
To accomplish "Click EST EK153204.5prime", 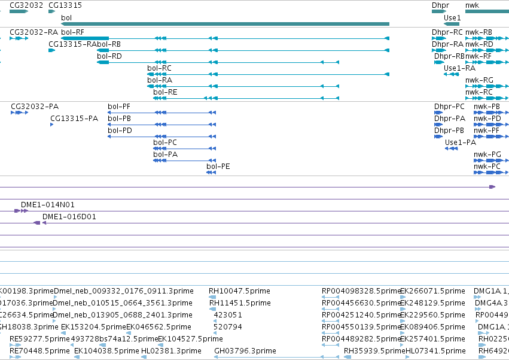I will pyautogui.click(x=63, y=333).
